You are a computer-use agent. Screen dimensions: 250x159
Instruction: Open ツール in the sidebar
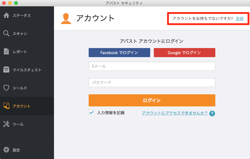click(27, 124)
